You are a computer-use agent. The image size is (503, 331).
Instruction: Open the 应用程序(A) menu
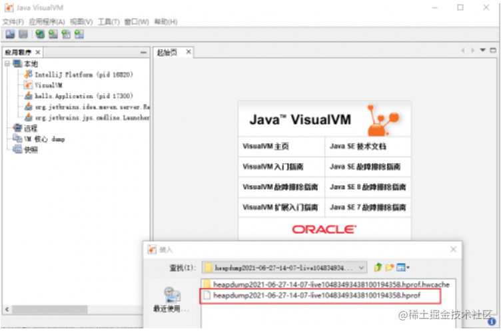[47, 22]
